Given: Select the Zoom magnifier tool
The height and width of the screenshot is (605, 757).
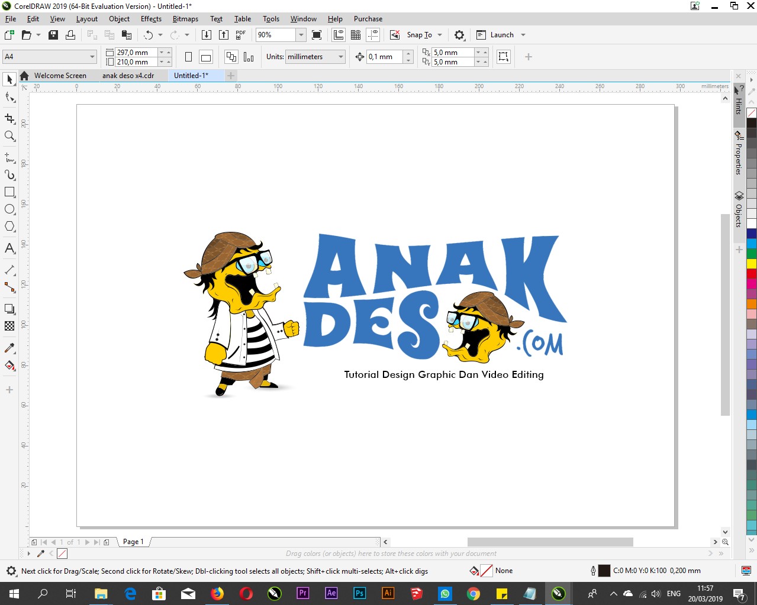Looking at the screenshot, I should tap(9, 136).
